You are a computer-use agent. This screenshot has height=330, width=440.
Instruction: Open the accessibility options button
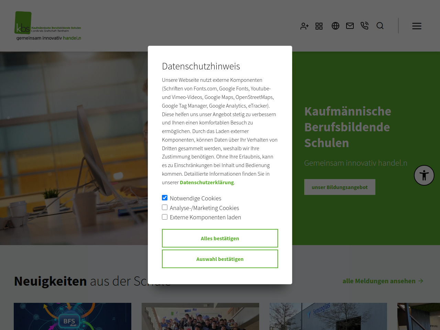pos(424,175)
